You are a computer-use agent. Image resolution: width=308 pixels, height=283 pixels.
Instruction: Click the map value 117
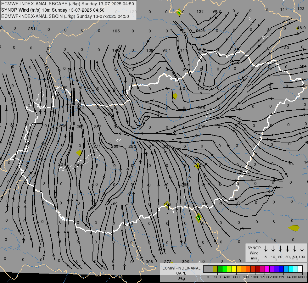point(284,9)
